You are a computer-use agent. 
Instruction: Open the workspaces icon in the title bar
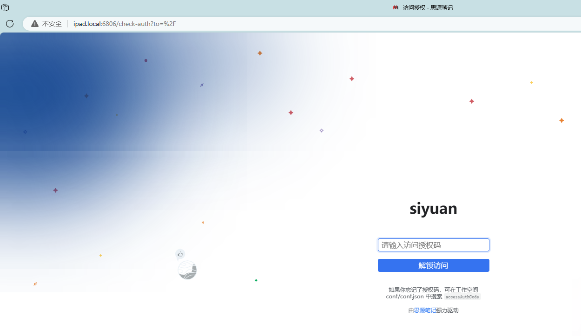pyautogui.click(x=6, y=7)
